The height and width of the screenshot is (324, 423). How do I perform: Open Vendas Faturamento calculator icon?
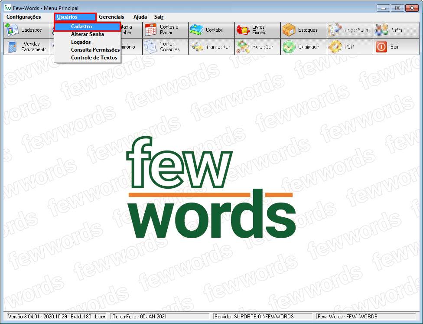click(12, 47)
